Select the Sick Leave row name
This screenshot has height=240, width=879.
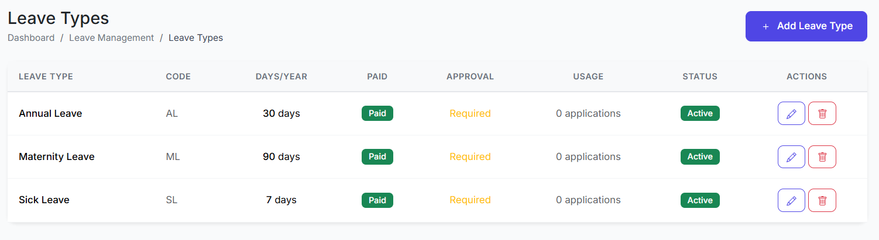44,200
